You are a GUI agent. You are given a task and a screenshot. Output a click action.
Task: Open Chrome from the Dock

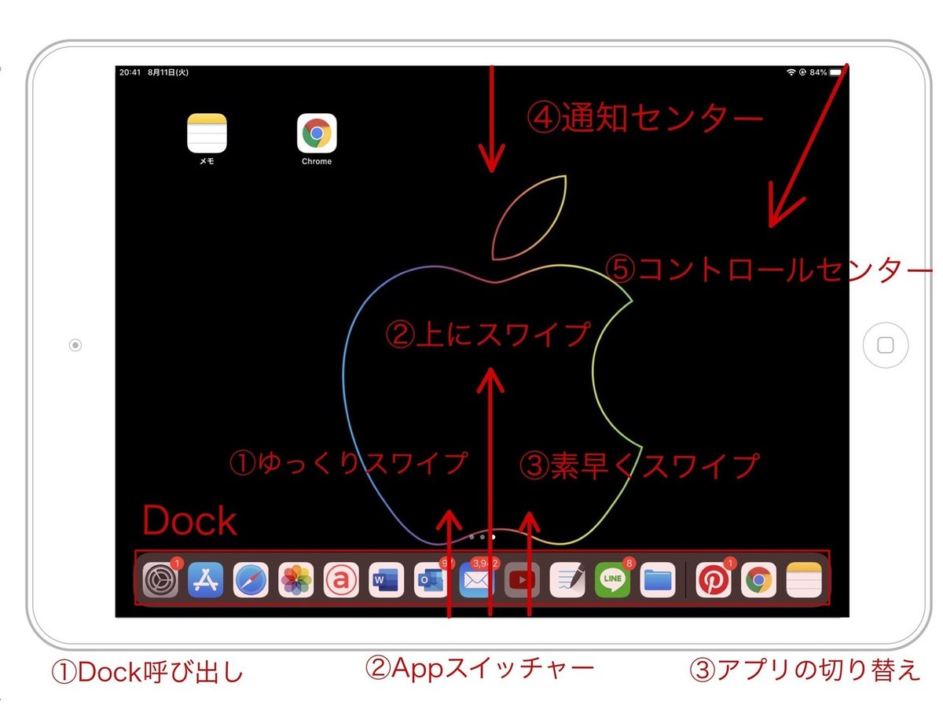(x=760, y=580)
